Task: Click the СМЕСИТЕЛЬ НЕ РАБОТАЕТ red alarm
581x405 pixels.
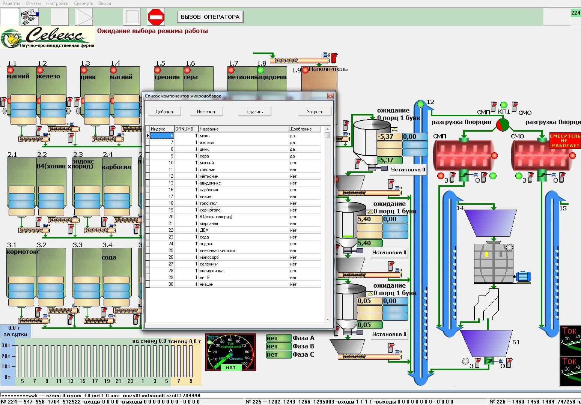Action: [564, 141]
